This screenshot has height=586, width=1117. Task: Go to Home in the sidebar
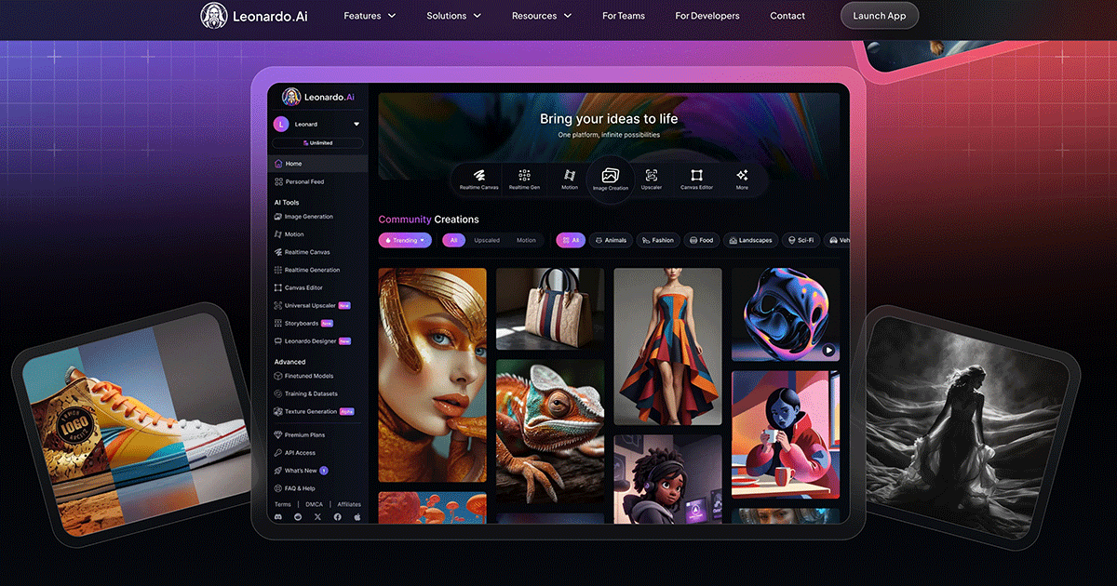point(318,164)
